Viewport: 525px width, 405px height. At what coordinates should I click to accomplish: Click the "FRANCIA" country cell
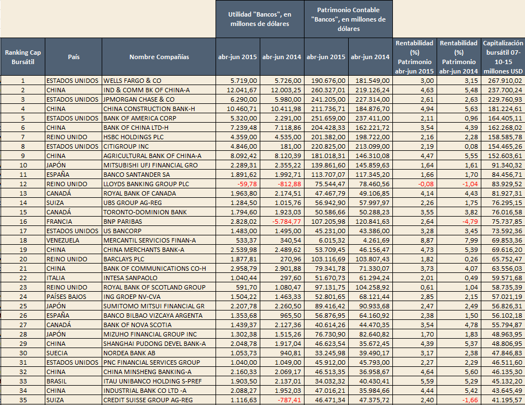73,221
